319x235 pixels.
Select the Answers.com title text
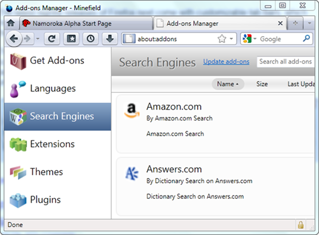click(174, 169)
